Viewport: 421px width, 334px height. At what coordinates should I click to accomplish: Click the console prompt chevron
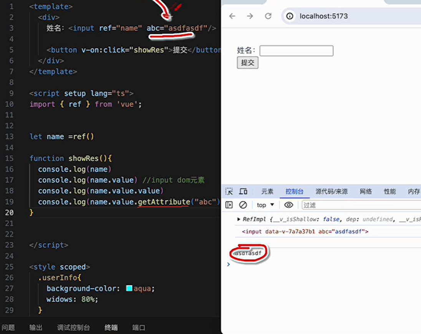coord(229,264)
